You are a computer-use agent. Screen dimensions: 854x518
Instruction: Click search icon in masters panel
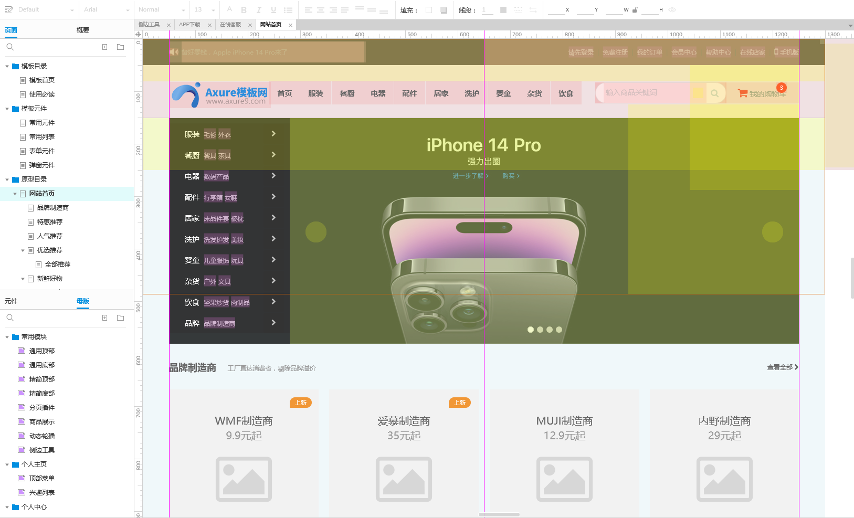tap(10, 318)
